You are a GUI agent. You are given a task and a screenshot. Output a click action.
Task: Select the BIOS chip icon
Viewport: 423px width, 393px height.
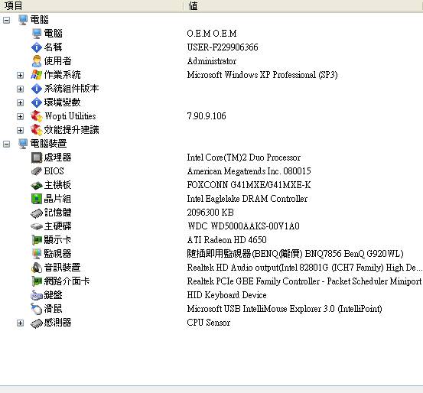coord(37,171)
